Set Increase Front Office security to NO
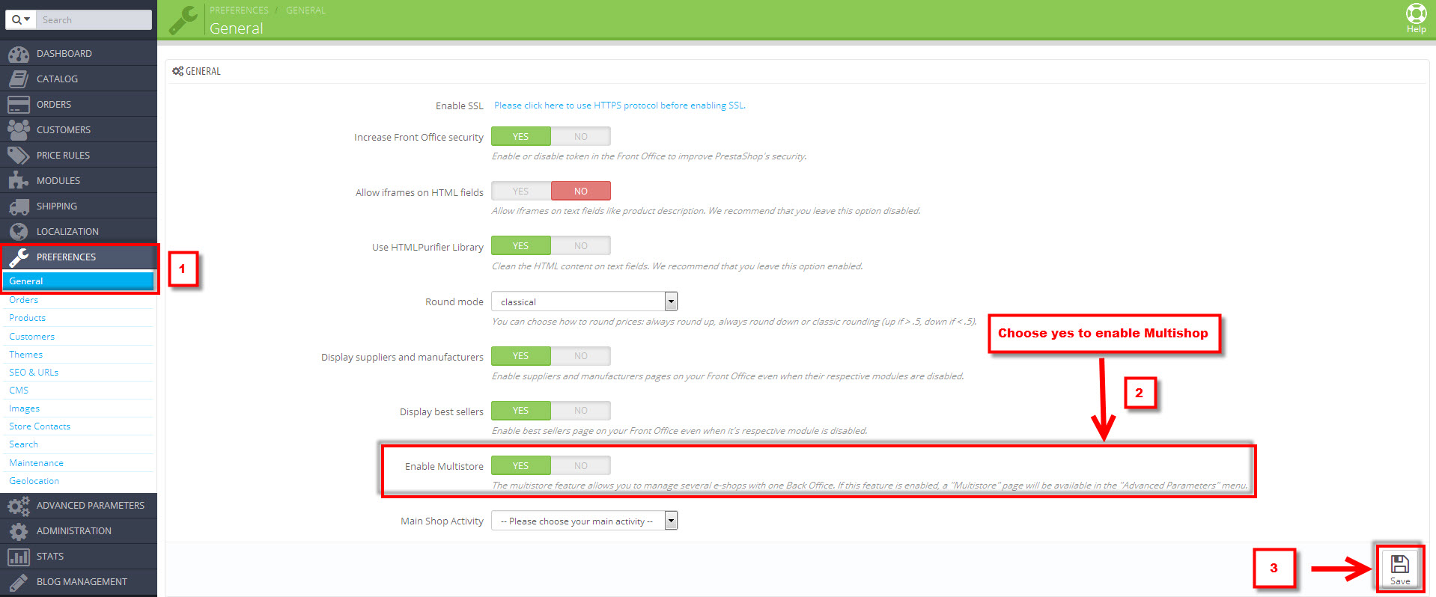Image resolution: width=1436 pixels, height=597 pixels. (x=581, y=137)
